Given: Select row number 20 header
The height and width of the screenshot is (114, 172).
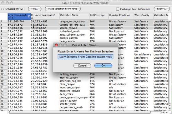Looking at the screenshot, I should point(4,84).
